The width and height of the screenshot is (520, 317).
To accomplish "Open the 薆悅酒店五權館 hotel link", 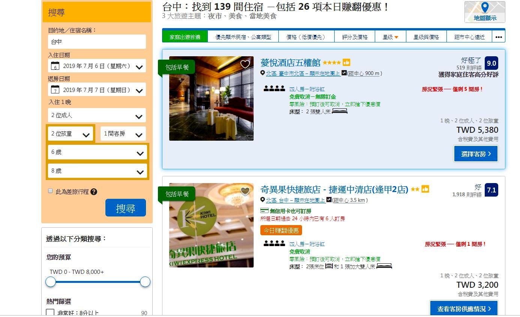I will tap(290, 63).
